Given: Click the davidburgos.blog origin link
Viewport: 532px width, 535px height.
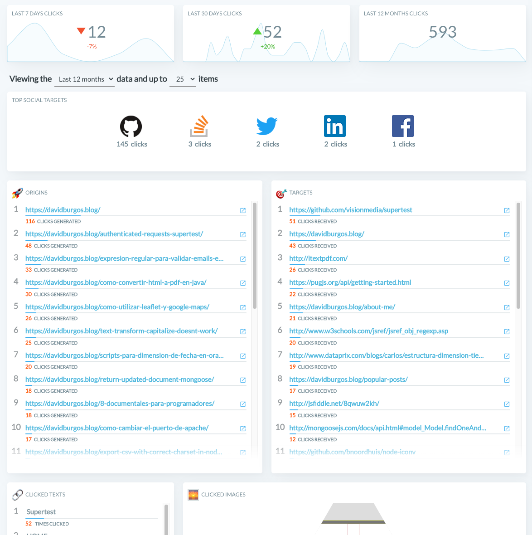Looking at the screenshot, I should click(63, 210).
